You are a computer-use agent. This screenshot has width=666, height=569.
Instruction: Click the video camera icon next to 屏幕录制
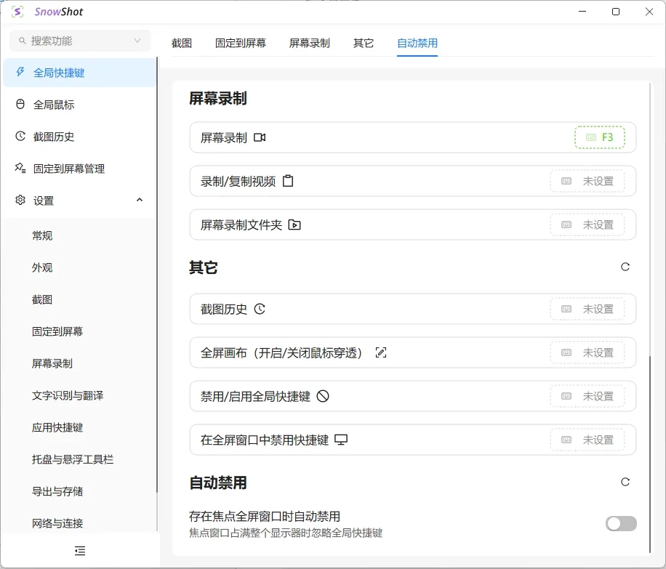[x=260, y=137]
